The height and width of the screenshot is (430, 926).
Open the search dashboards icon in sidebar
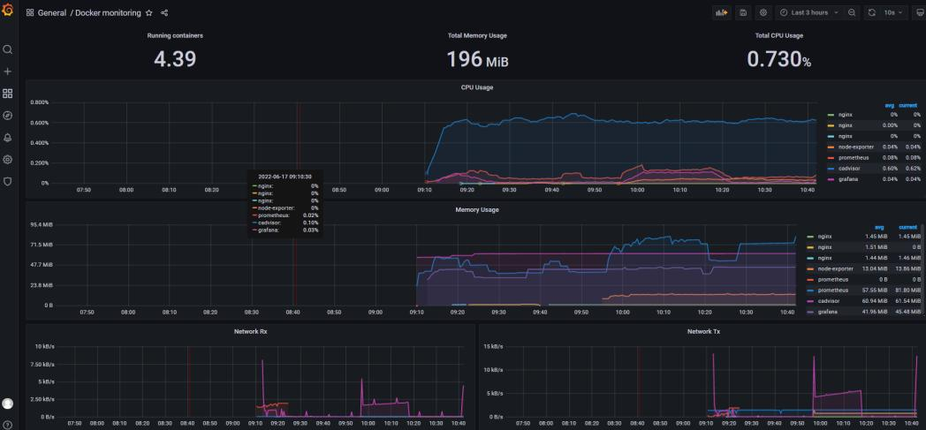(x=8, y=49)
